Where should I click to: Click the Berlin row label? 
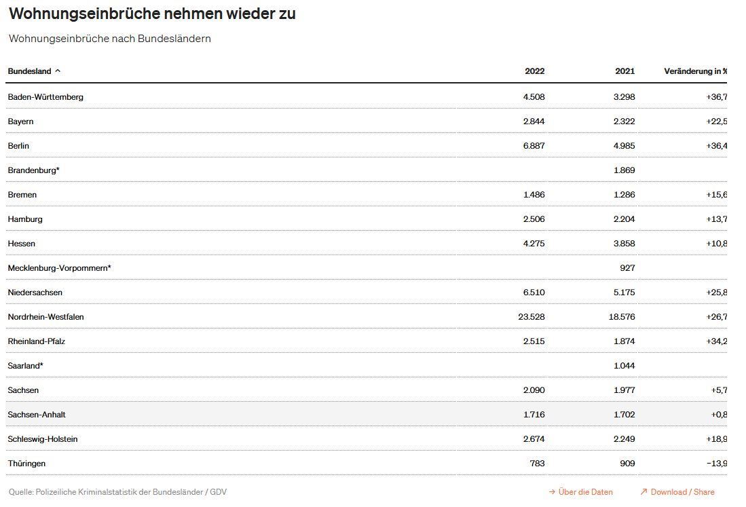pos(18,145)
